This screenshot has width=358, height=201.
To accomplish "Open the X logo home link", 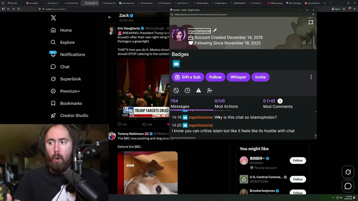I will (x=53, y=18).
